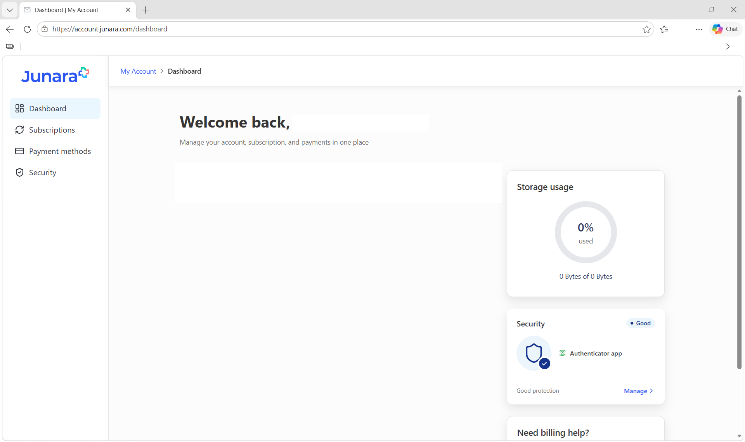Click the My Account breadcrumb link
745x442 pixels.
point(138,71)
